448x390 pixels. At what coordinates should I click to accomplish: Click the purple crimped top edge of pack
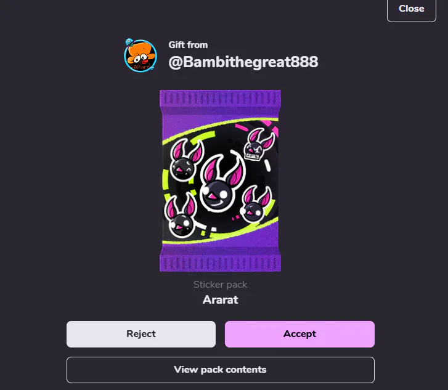[220, 99]
